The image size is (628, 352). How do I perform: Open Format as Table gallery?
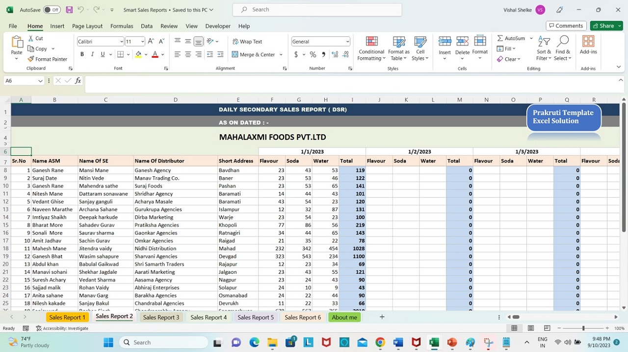[x=398, y=47]
